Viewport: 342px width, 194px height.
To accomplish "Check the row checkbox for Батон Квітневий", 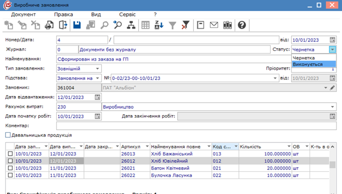I will pos(10,168).
